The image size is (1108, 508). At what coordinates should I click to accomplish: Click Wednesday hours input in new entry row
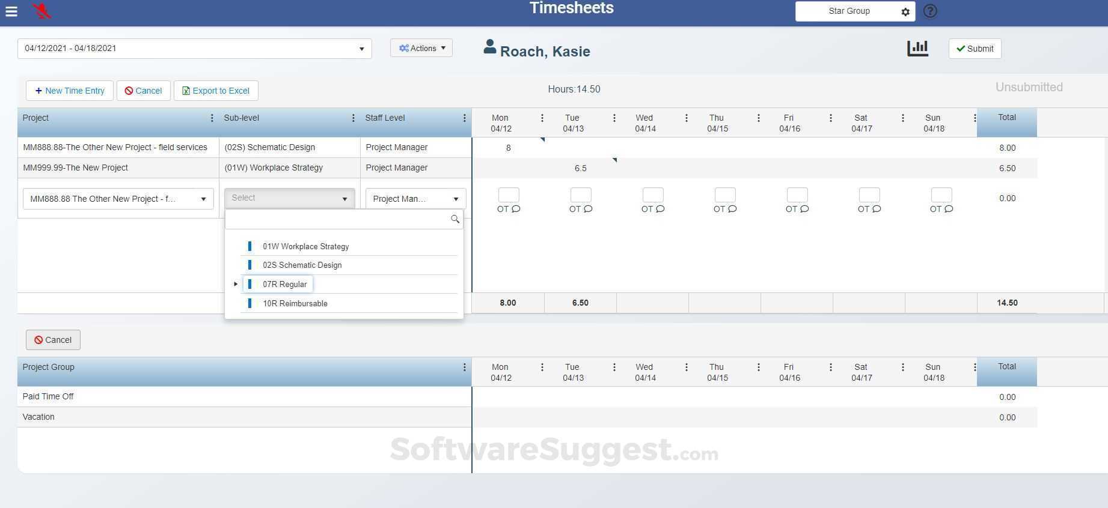(653, 195)
